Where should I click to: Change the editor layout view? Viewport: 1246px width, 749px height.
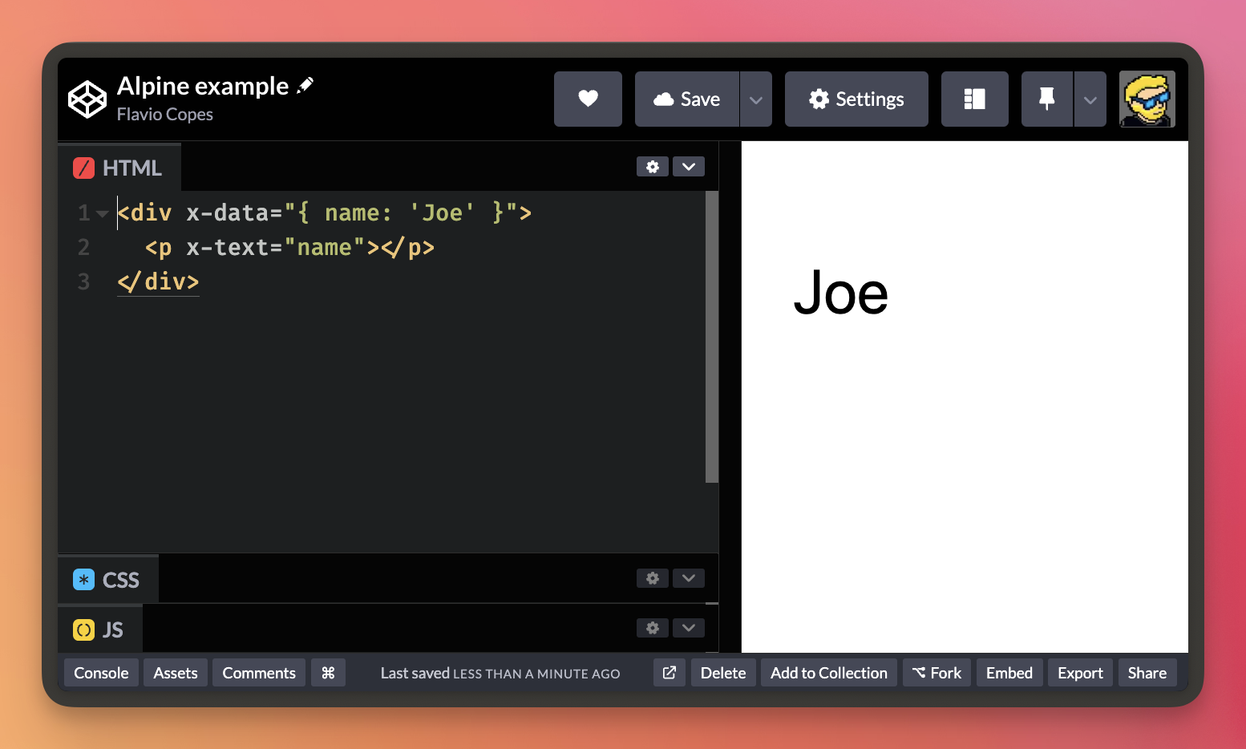coord(974,99)
